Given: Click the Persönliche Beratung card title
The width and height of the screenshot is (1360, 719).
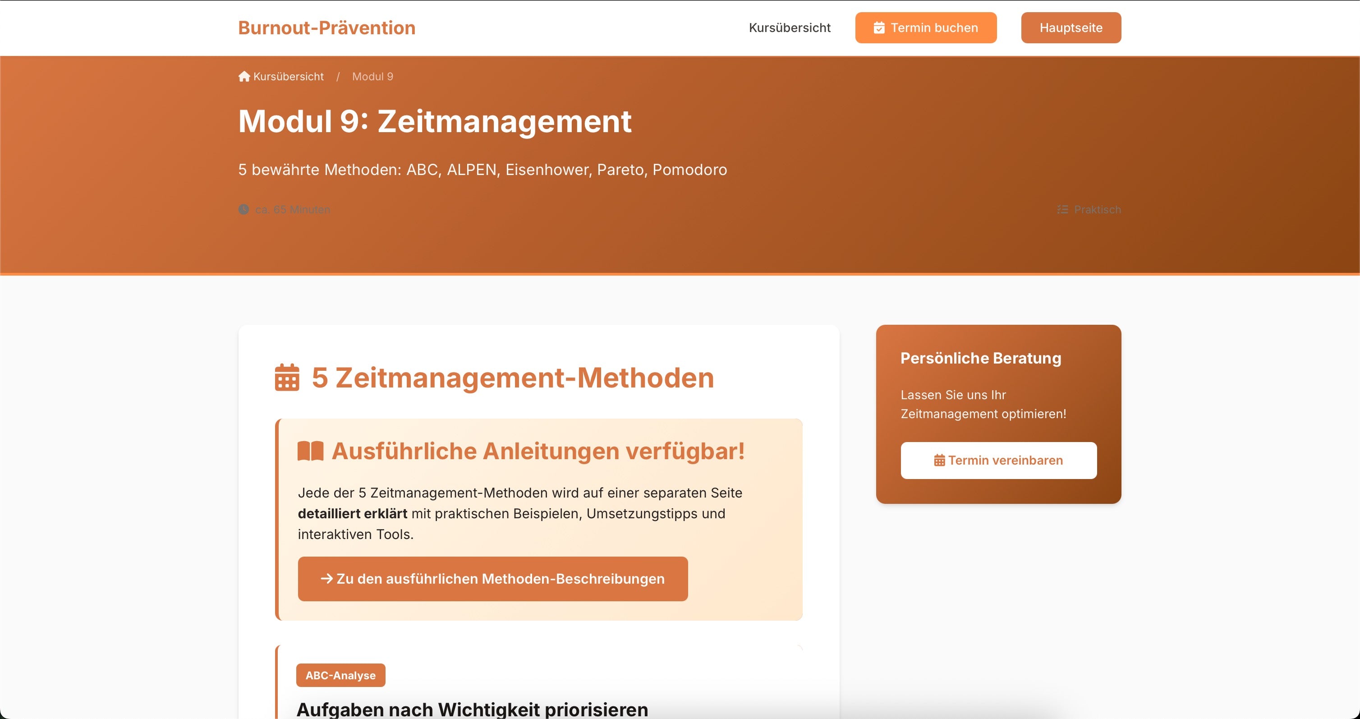Looking at the screenshot, I should click(x=981, y=358).
